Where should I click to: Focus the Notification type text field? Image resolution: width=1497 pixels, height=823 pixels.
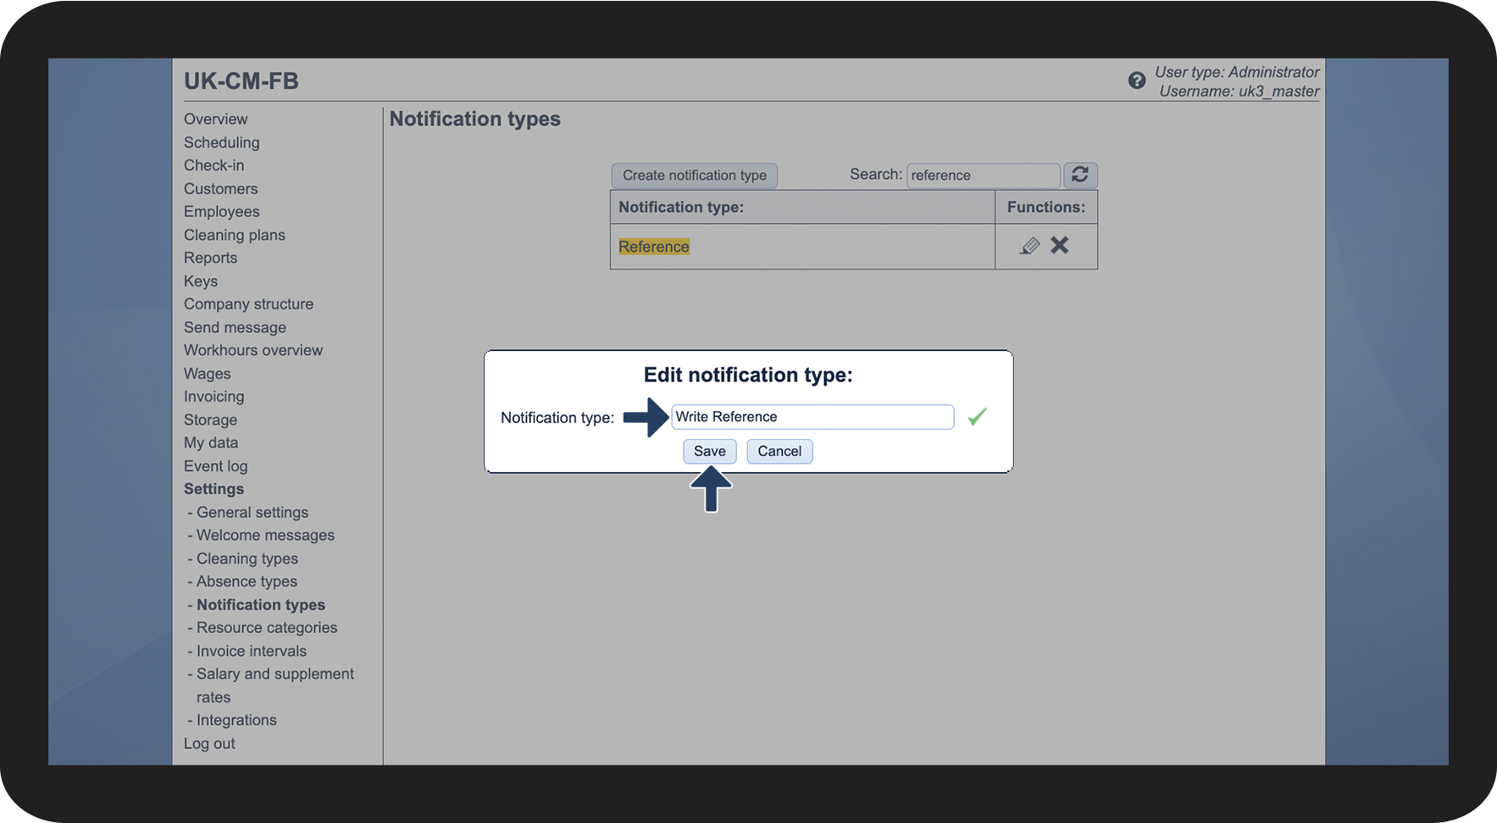coord(812,417)
